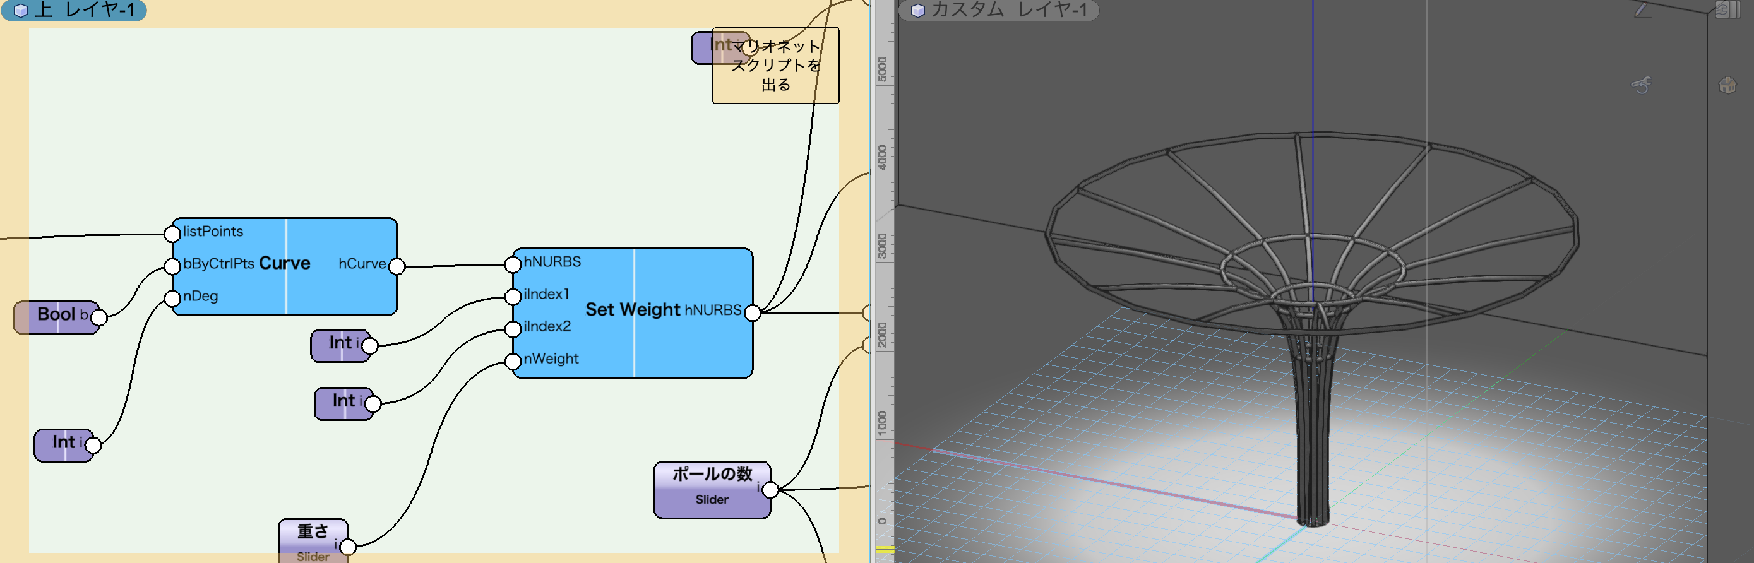
Task: Click the 4000 mark on the ruler
Action: [x=883, y=157]
